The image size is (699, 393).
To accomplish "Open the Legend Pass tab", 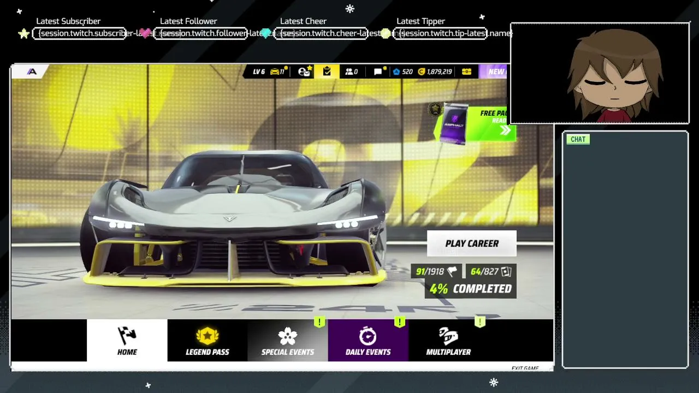I will pyautogui.click(x=208, y=341).
